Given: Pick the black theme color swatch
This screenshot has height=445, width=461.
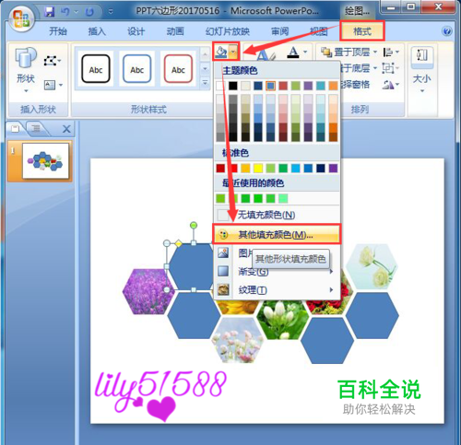Looking at the screenshot, I should [233, 86].
